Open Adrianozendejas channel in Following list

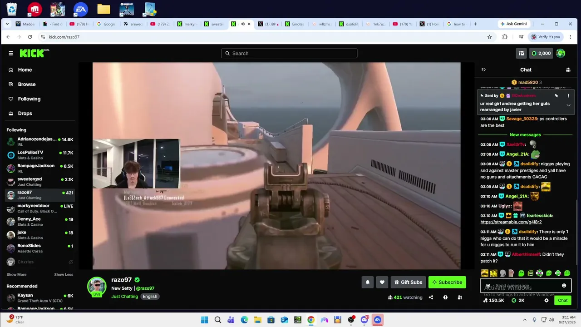click(40, 142)
